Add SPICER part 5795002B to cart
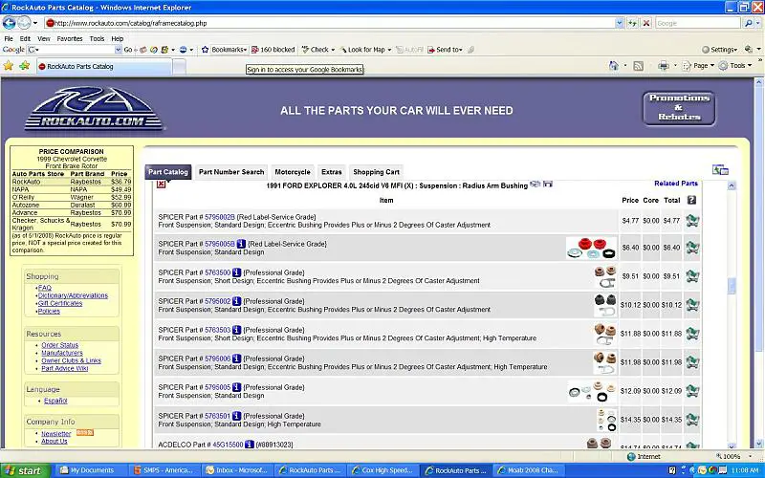 click(x=691, y=221)
